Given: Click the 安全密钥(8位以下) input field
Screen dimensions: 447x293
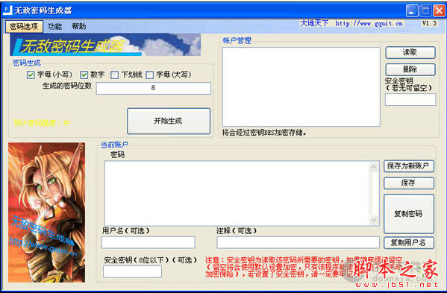Looking at the screenshot, I should [132, 271].
